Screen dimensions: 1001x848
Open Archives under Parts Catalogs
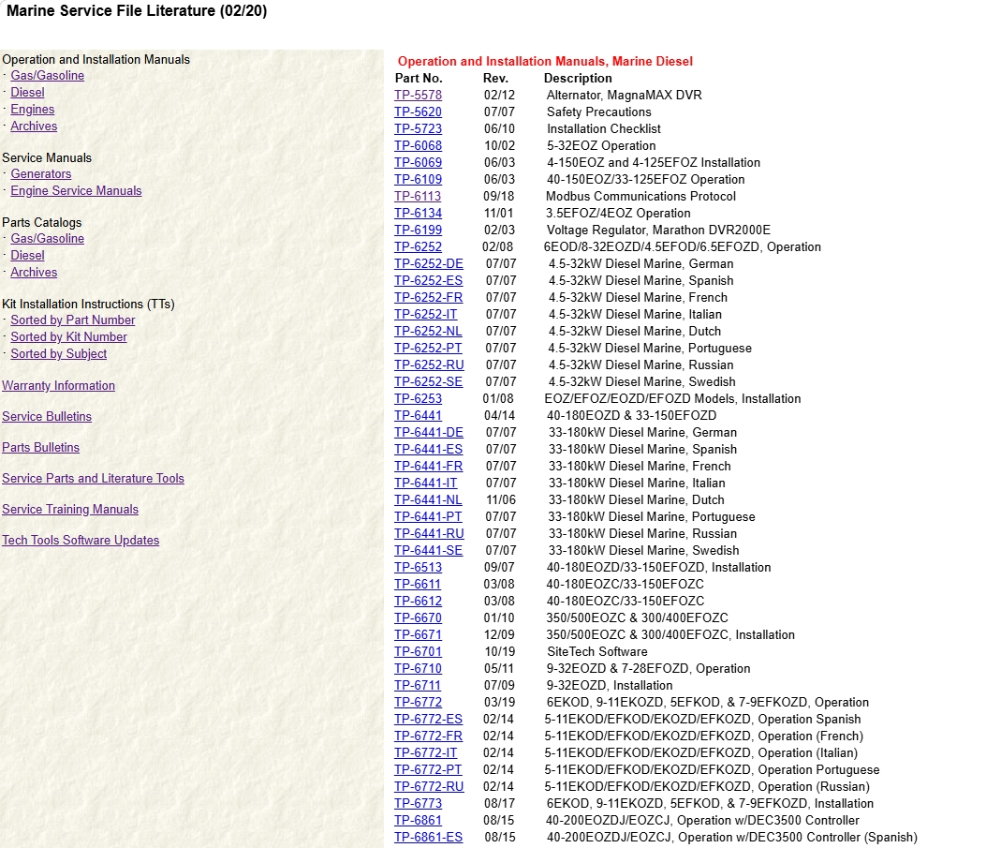pyautogui.click(x=34, y=273)
